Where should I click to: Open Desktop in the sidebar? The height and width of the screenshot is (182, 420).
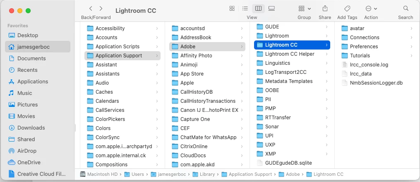click(x=38, y=35)
